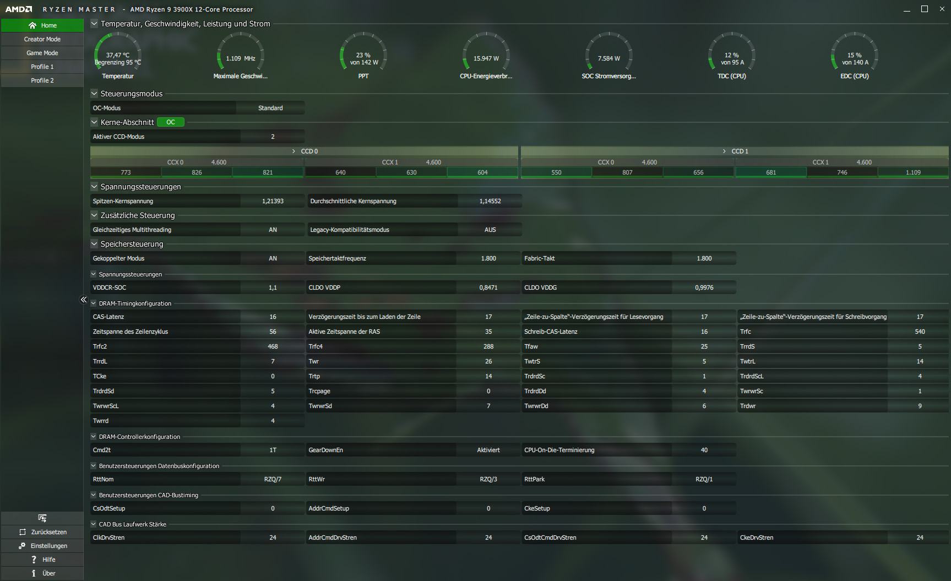Collapse the Kerne-Abschnitt section
This screenshot has height=581, width=951.
pos(94,122)
